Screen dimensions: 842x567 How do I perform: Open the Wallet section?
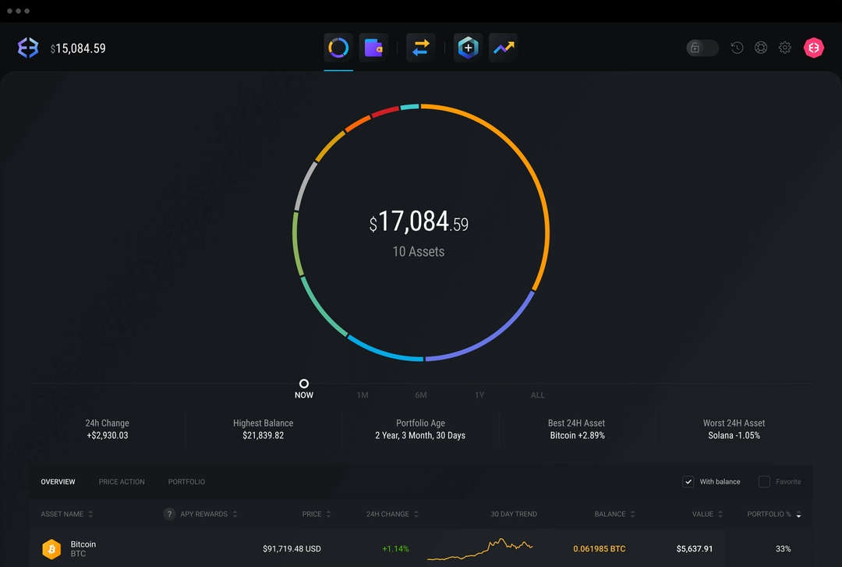point(373,48)
